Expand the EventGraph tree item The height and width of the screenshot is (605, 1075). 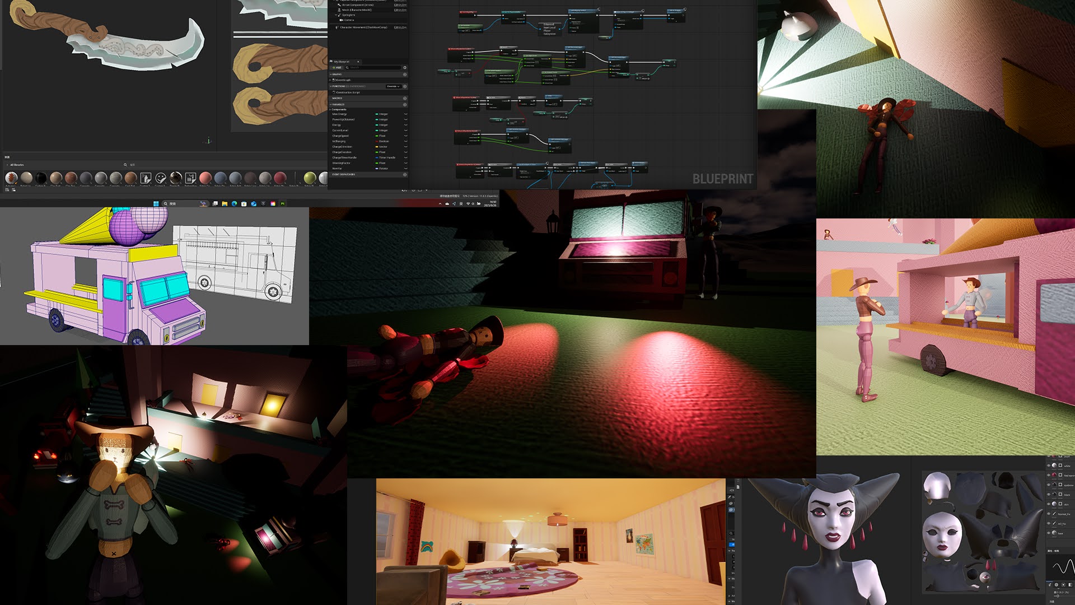click(330, 80)
